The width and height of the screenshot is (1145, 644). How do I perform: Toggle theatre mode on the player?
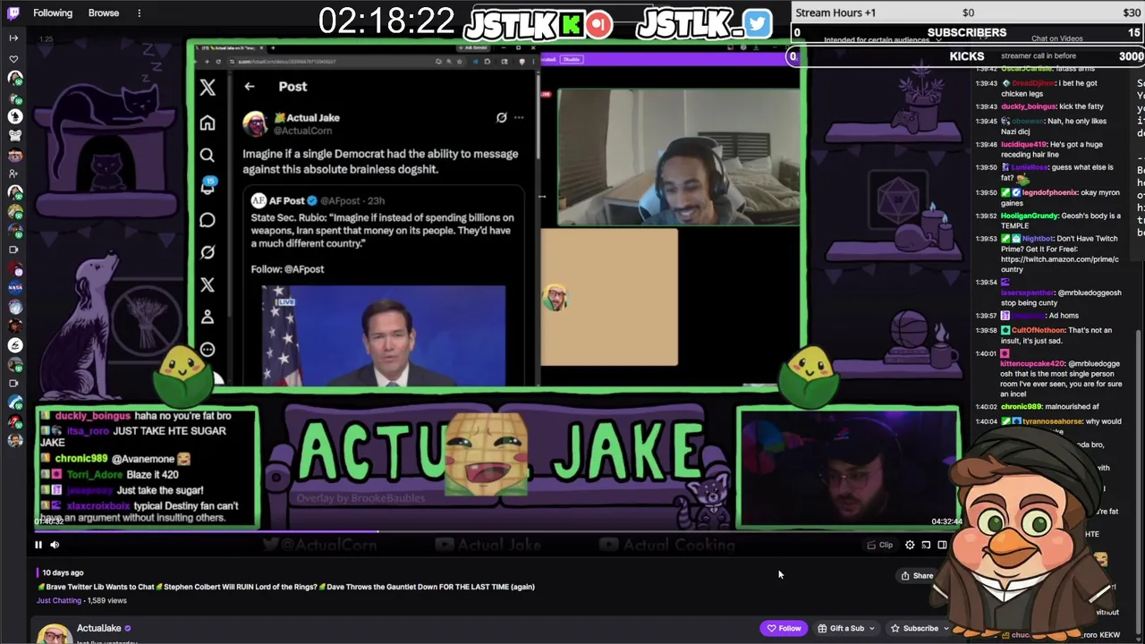point(942,545)
